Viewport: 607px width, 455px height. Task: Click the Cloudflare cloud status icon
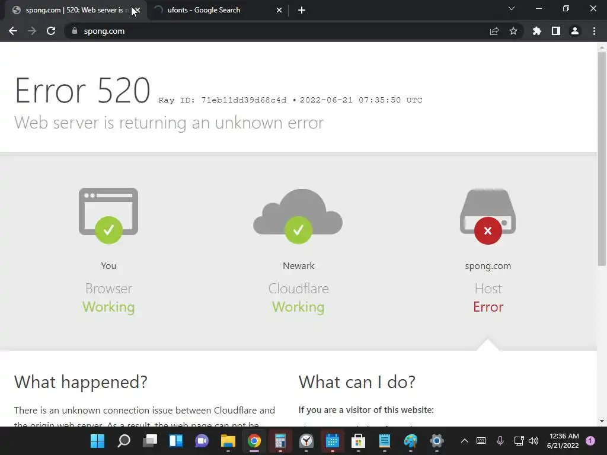click(x=298, y=216)
